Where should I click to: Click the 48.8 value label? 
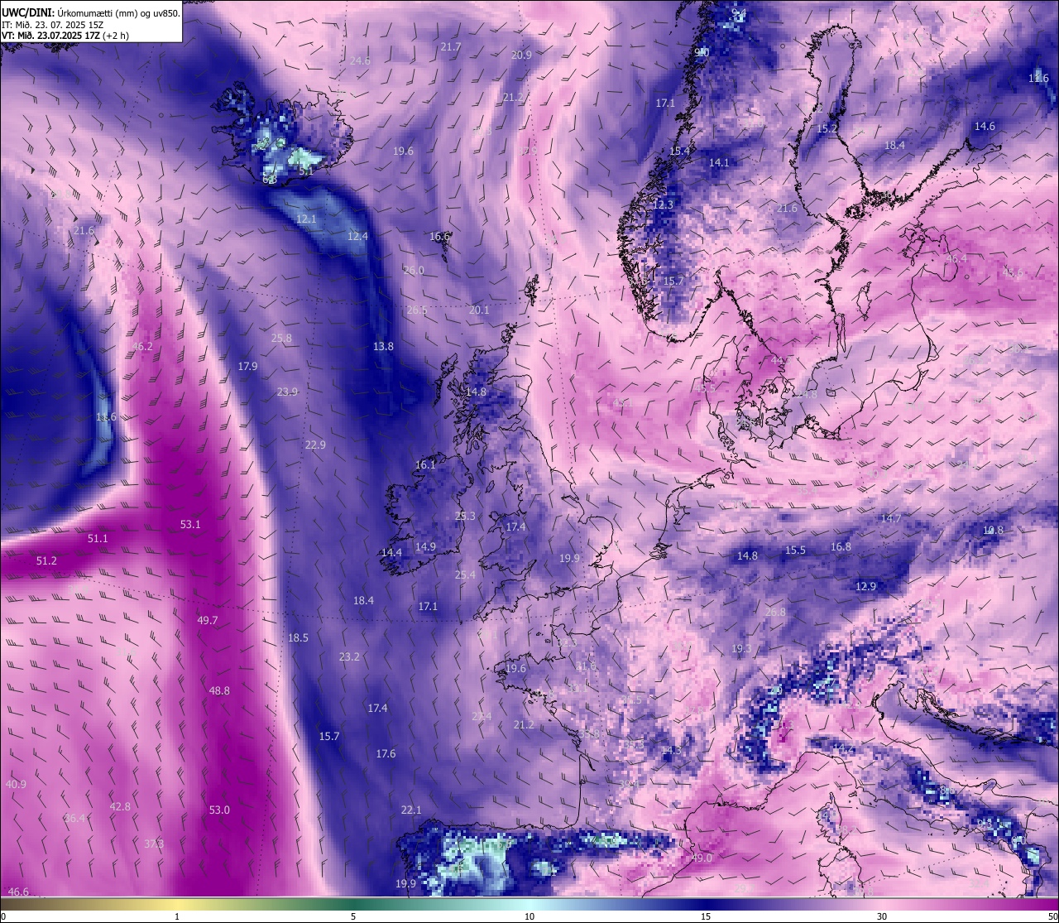219,690
